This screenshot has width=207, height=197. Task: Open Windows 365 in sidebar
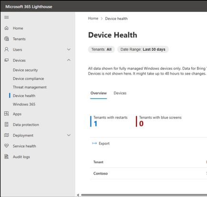[x=24, y=104]
